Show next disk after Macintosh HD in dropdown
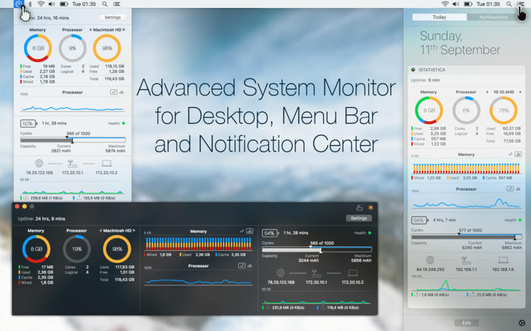This screenshot has width=531, height=331. [124, 30]
